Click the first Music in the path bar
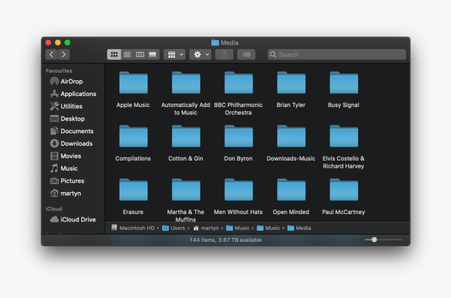The height and width of the screenshot is (298, 451). [238, 228]
